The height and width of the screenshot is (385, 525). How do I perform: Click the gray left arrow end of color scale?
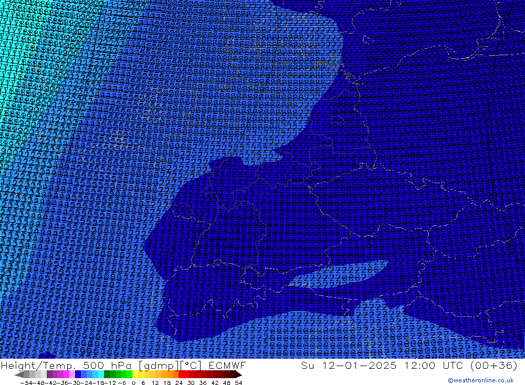click(x=19, y=374)
